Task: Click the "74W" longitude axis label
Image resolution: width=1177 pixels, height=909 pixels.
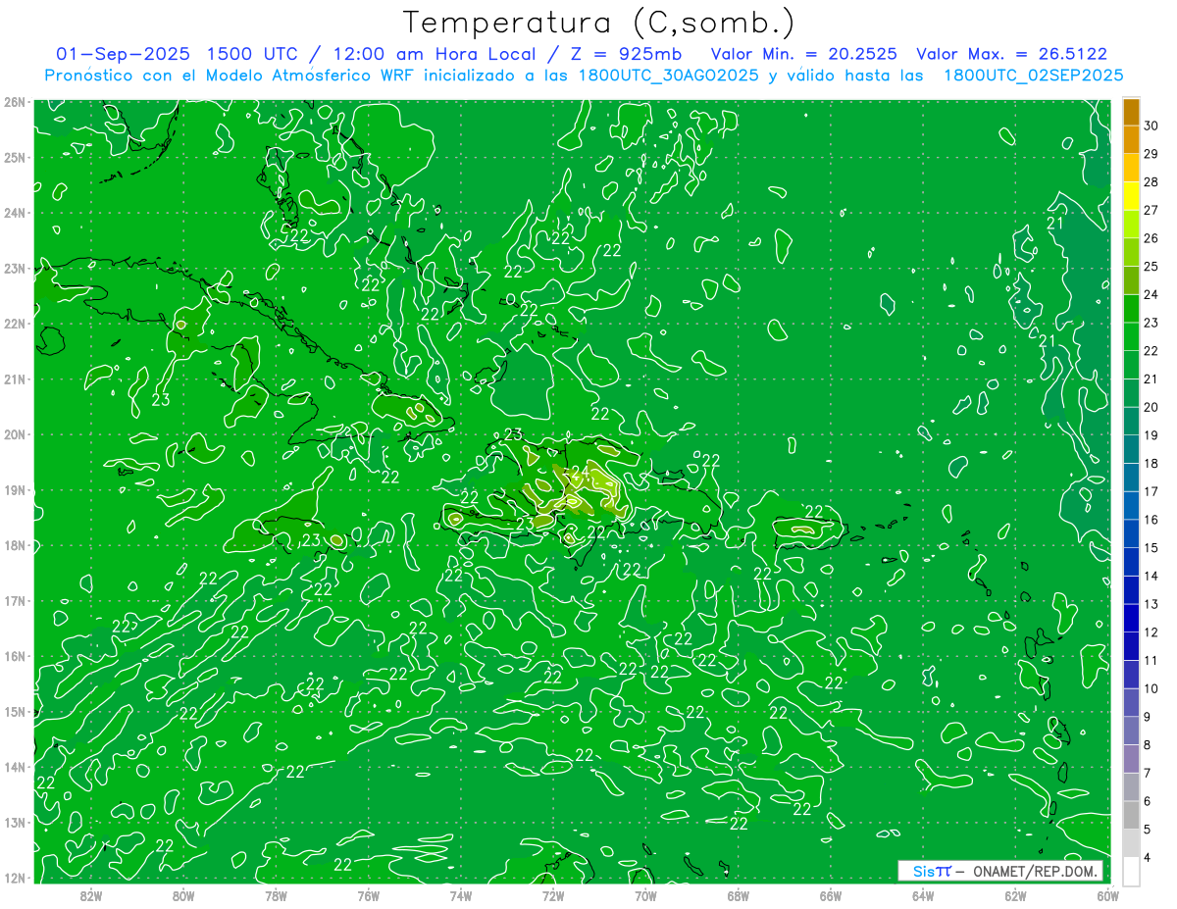Action: (460, 895)
